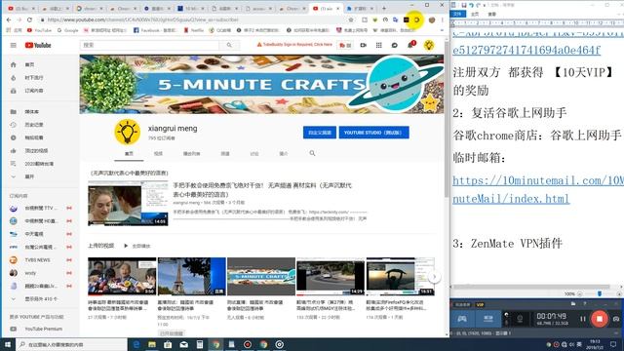624x351 pixels.
Task: Open the 14:29 road video thumbnail
Action: coord(331,276)
